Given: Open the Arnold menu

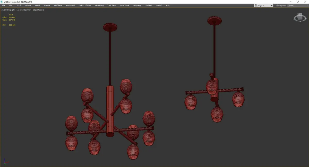Looking at the screenshot, I should coord(159,5).
